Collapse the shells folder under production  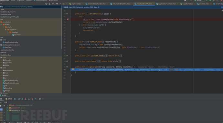4,27
